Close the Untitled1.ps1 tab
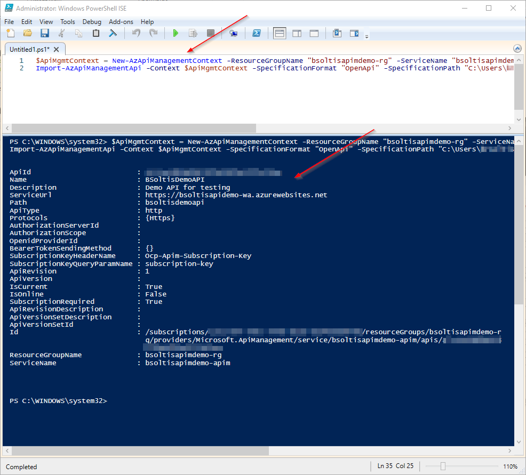 (56, 49)
